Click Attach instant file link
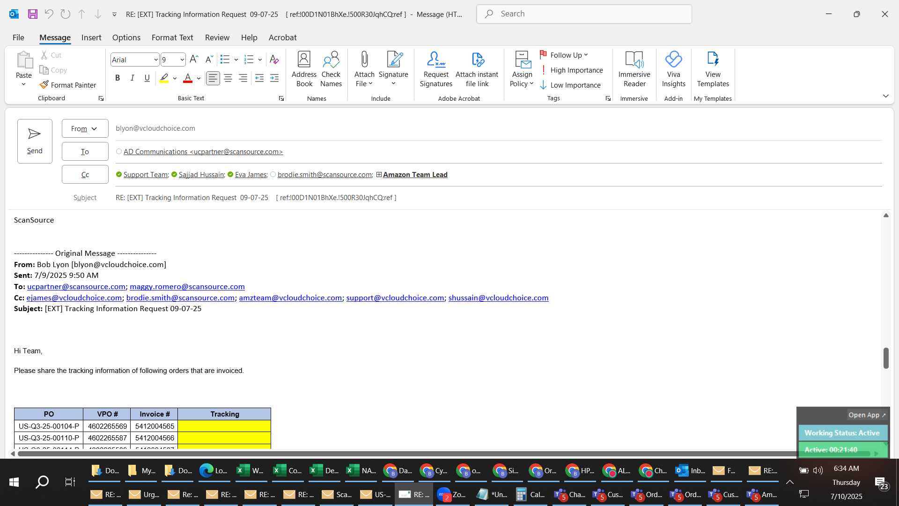The image size is (899, 506). coord(477,69)
